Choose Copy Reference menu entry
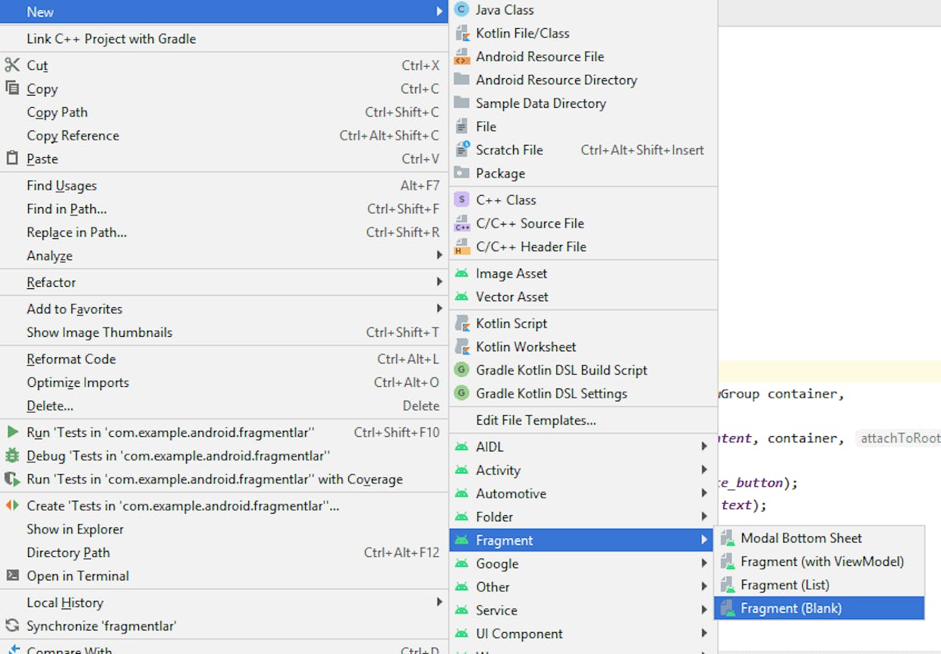The height and width of the screenshot is (654, 941). tap(224, 136)
